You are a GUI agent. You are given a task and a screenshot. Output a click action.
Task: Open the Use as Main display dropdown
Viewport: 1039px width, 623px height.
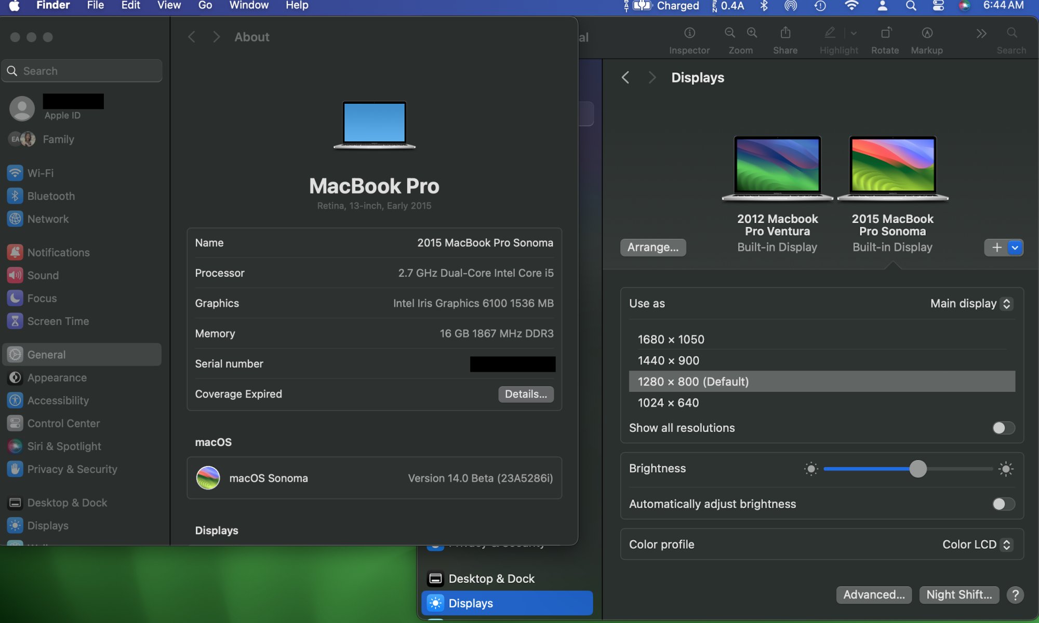(x=971, y=304)
